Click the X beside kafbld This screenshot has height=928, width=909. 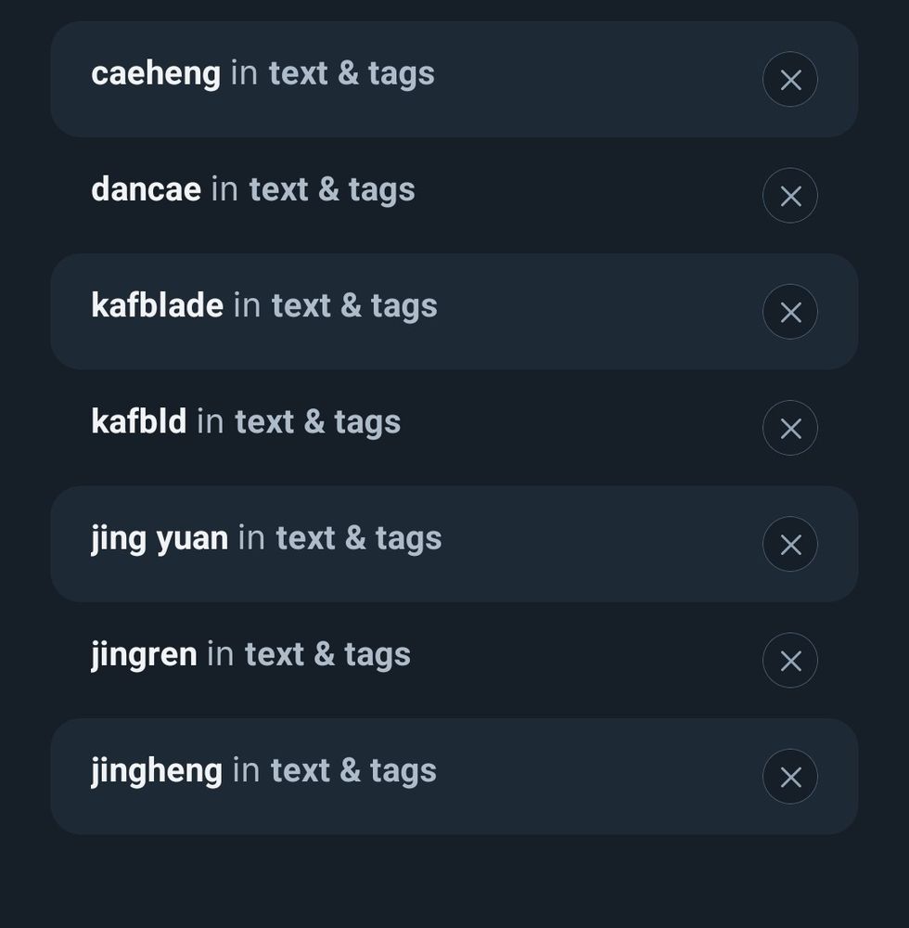tap(790, 428)
